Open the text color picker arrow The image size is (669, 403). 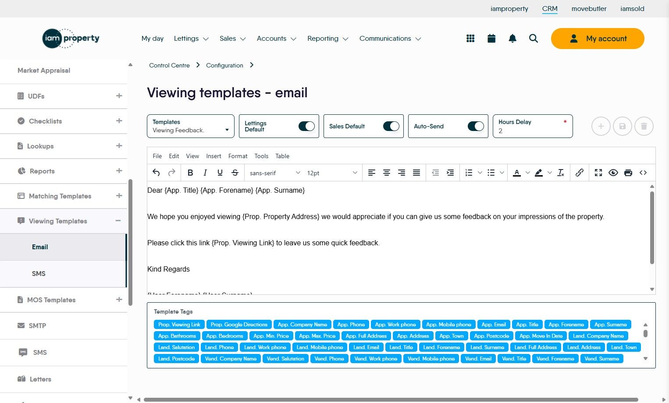(x=528, y=173)
